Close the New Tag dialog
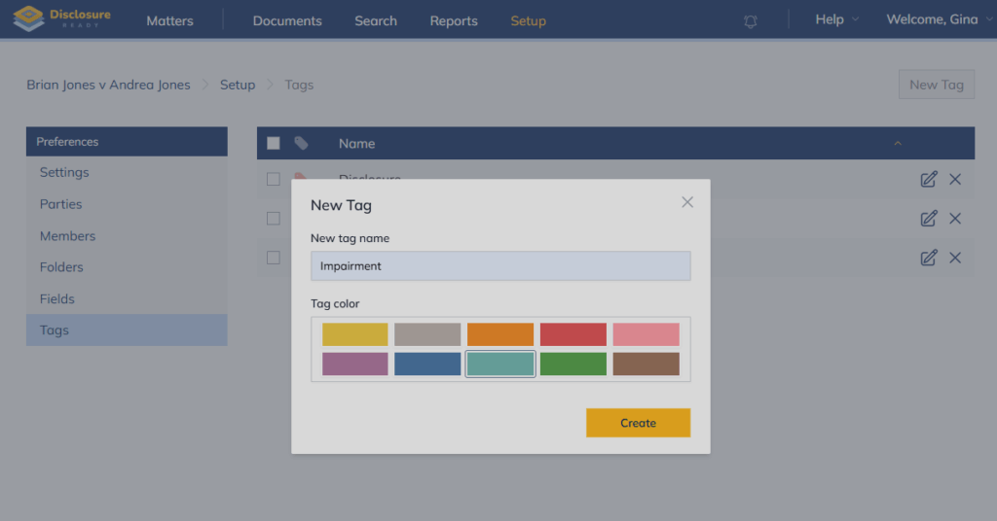Screen dimensions: 997x521 (x=687, y=202)
